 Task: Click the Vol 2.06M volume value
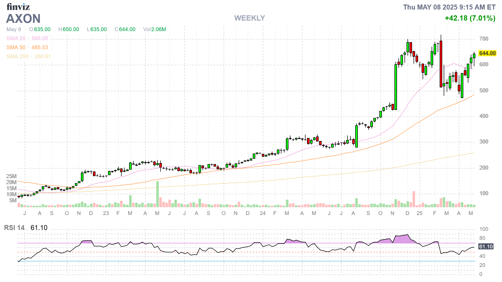point(155,29)
